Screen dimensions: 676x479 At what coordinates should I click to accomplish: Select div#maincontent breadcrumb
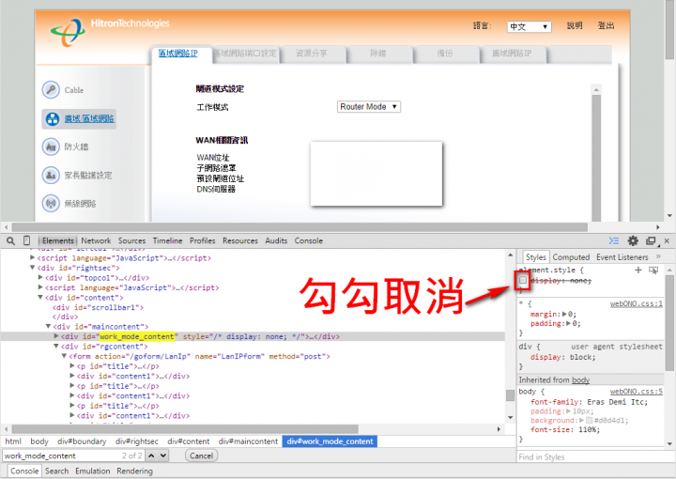pos(248,441)
